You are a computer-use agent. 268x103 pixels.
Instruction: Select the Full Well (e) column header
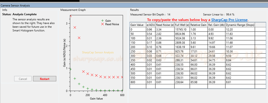coord(182,25)
